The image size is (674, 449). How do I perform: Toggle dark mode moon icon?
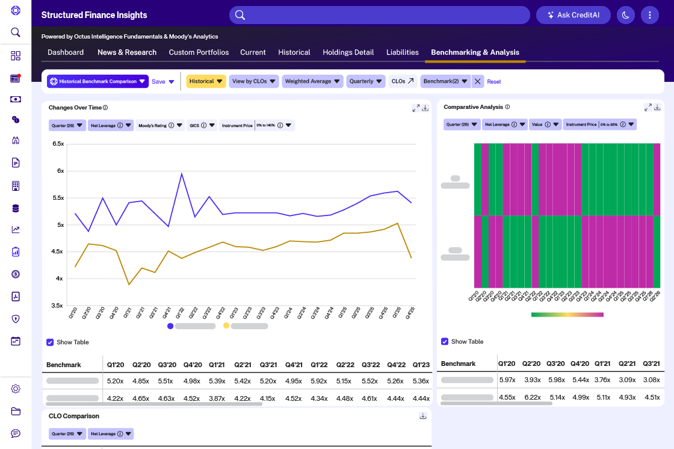(625, 15)
